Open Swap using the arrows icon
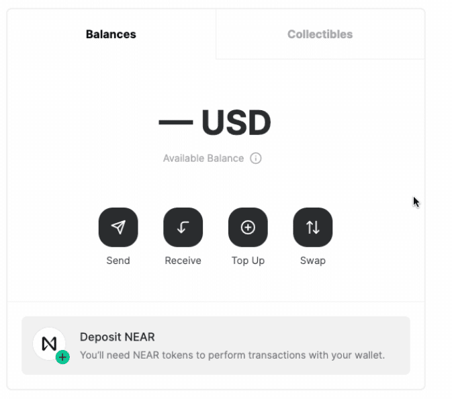Image resolution: width=452 pixels, height=399 pixels. 313,228
